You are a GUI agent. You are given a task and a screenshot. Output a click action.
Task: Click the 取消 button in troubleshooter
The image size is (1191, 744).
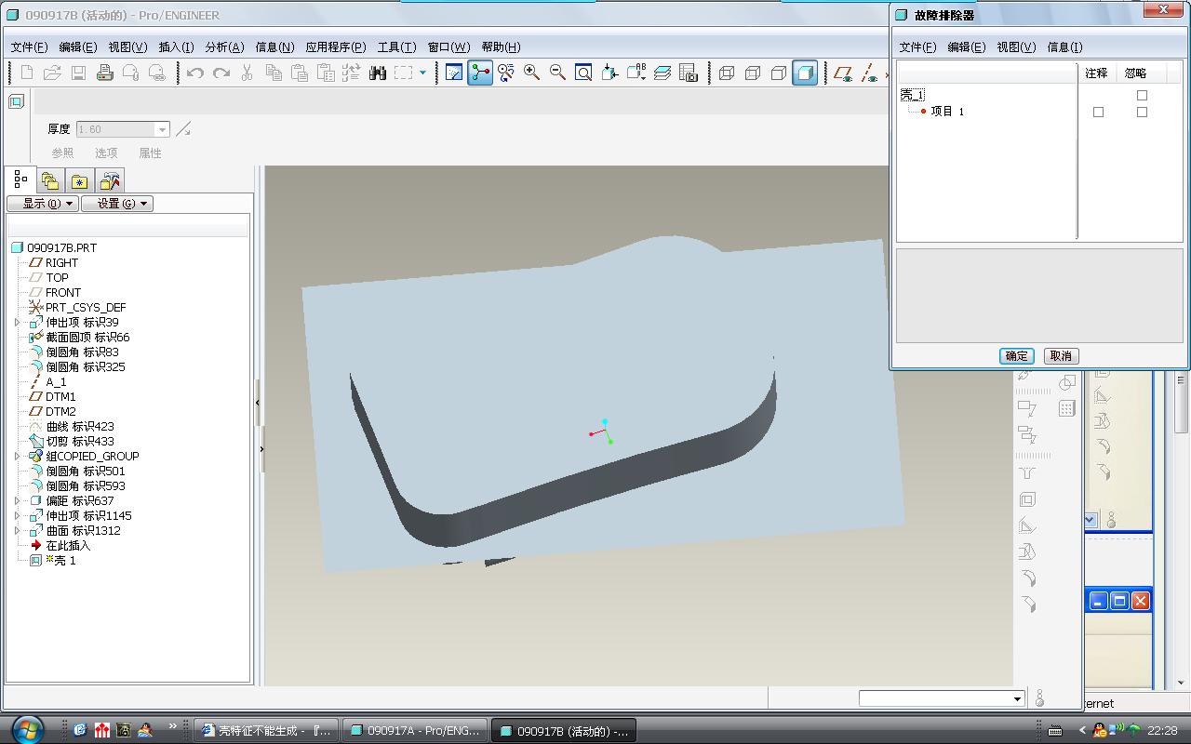coord(1061,356)
